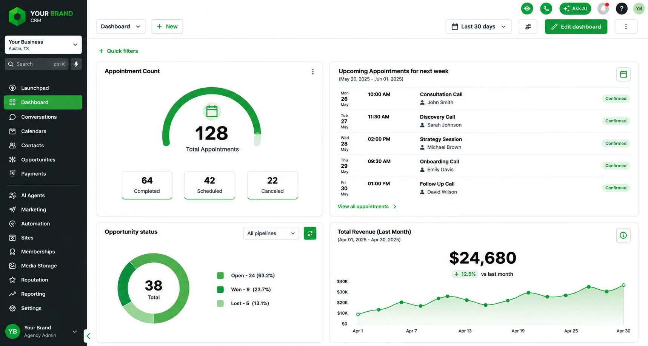
Task: Click the Apr 30 data point on revenue chart
Action: pos(623,285)
